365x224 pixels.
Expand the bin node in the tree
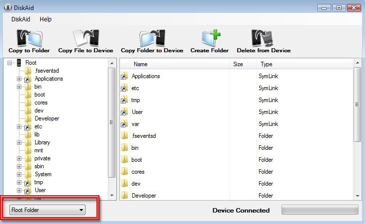point(19,87)
